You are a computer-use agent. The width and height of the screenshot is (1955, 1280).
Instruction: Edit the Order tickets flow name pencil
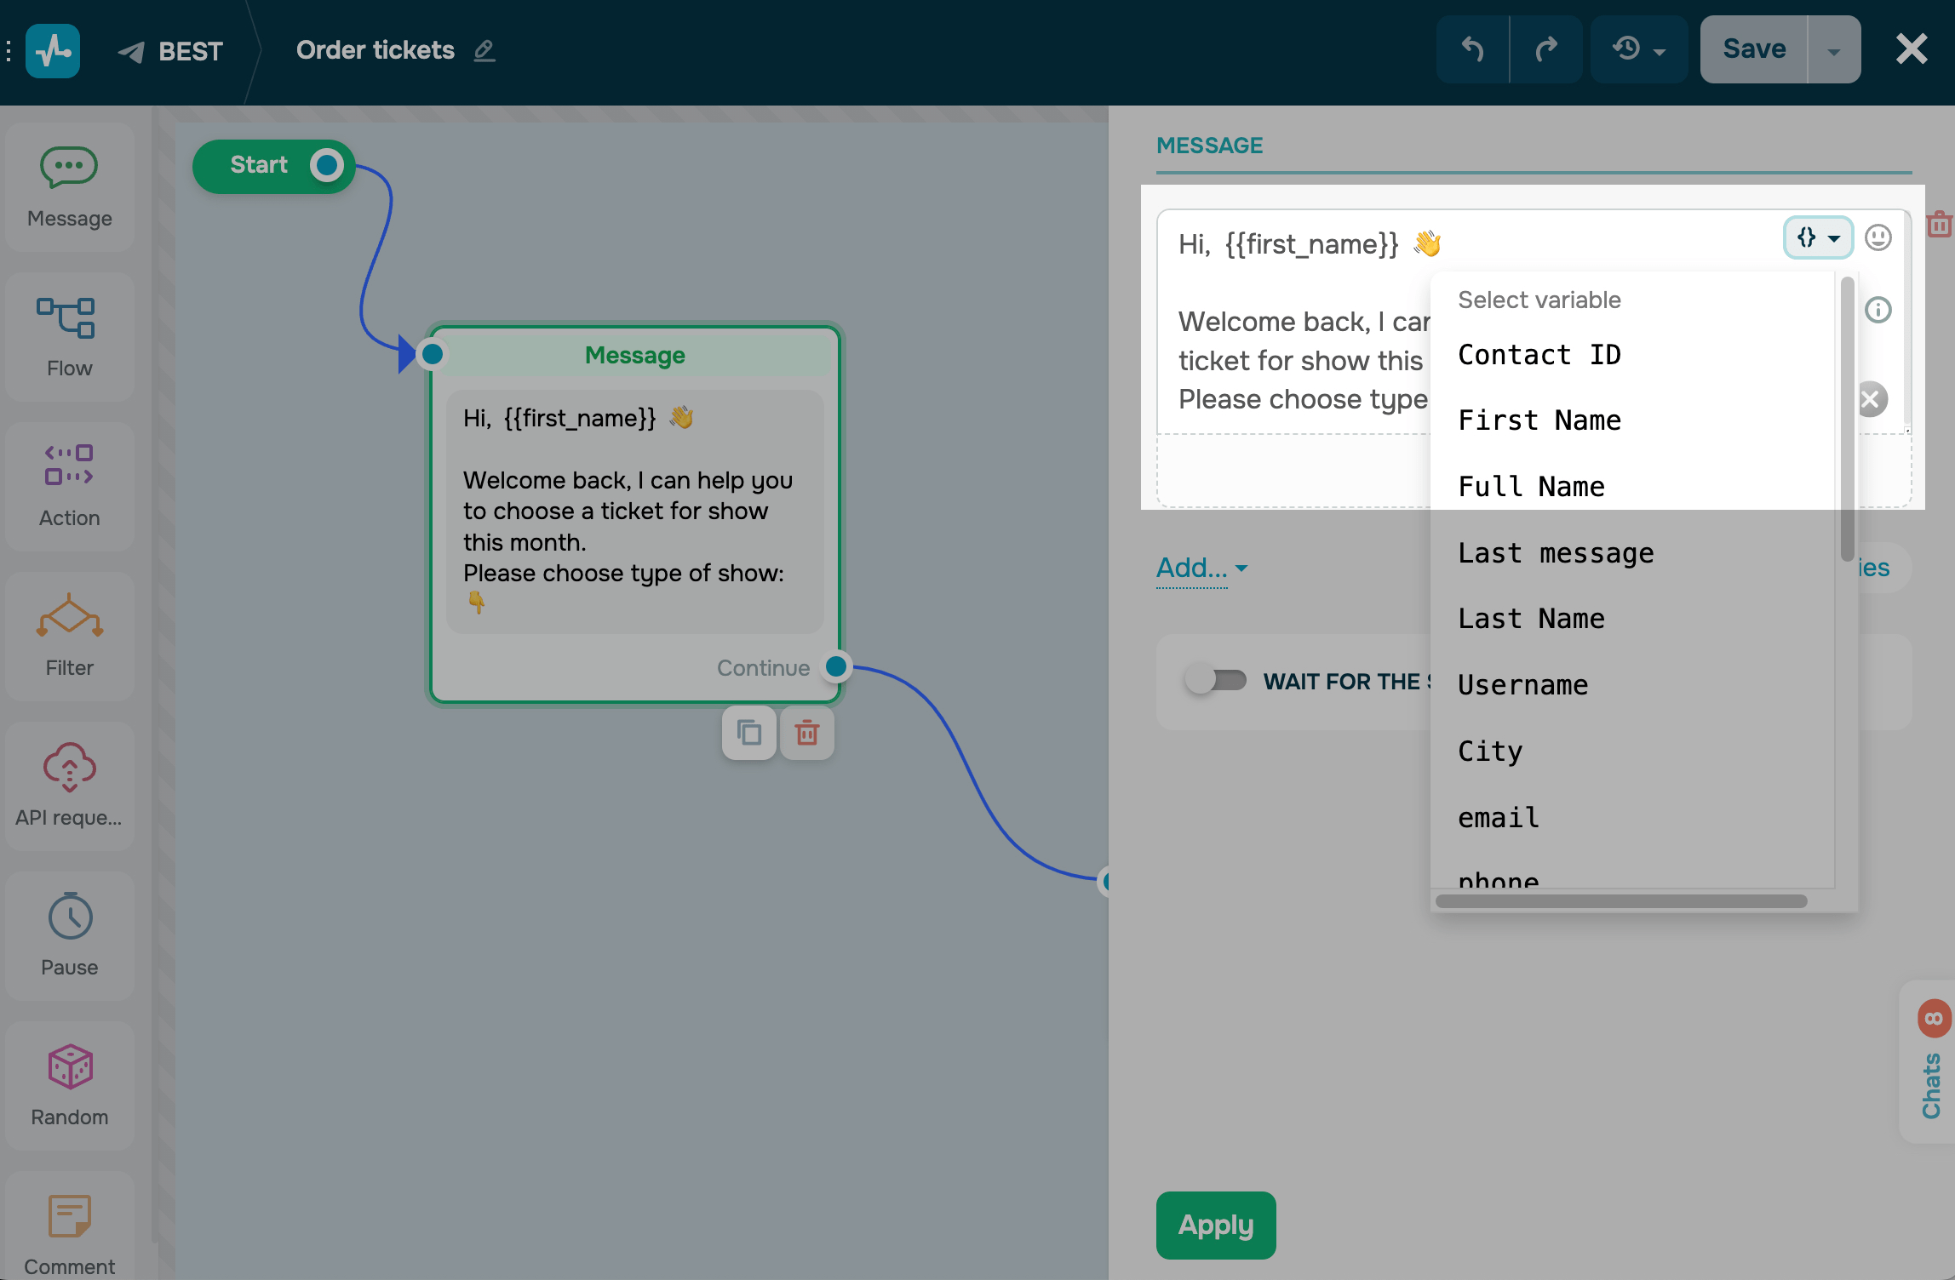click(x=484, y=51)
